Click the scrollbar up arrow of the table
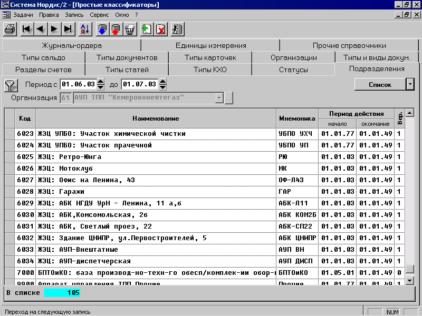Screen dimensions: 422x316 tap(410, 113)
